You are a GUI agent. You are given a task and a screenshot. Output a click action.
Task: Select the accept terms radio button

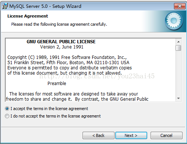tap(7, 109)
